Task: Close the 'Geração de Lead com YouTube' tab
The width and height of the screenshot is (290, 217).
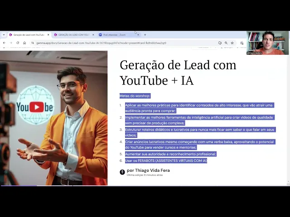Action: pos(48,35)
